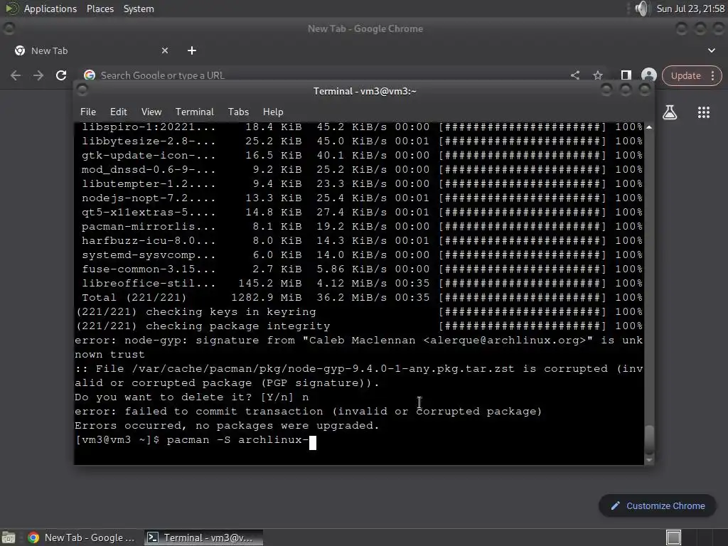Open the terminal Tabs menu
The height and width of the screenshot is (546, 728).
click(x=238, y=112)
